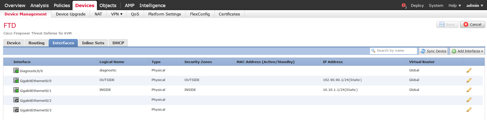Click the Interface column header

tap(22, 62)
